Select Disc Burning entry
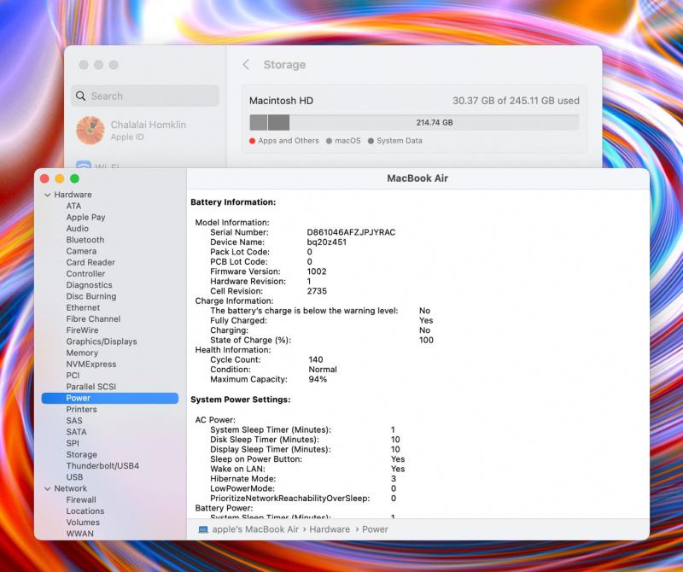Screen dimensions: 683x572 pyautogui.click(x=91, y=296)
